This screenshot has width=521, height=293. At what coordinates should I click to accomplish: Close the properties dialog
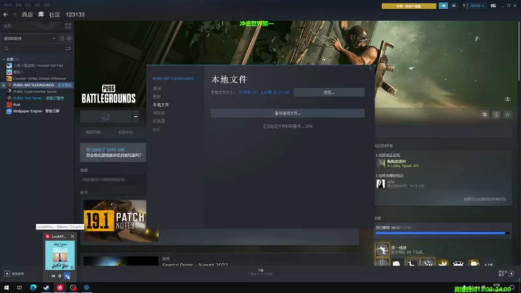(371, 68)
